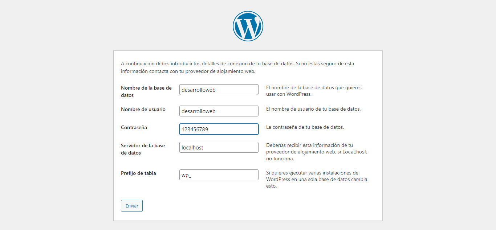Click the 'Prefijo de tabla' label
Viewport: 496px width, 230px height.
click(x=138, y=173)
